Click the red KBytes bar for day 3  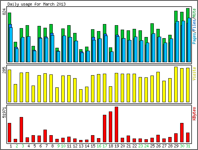21,130
